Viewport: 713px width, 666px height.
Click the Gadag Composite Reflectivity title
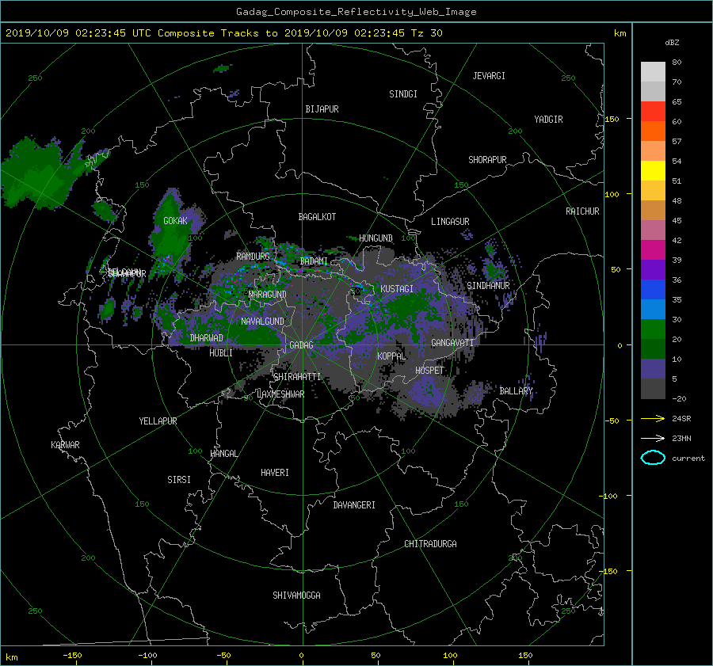click(356, 12)
